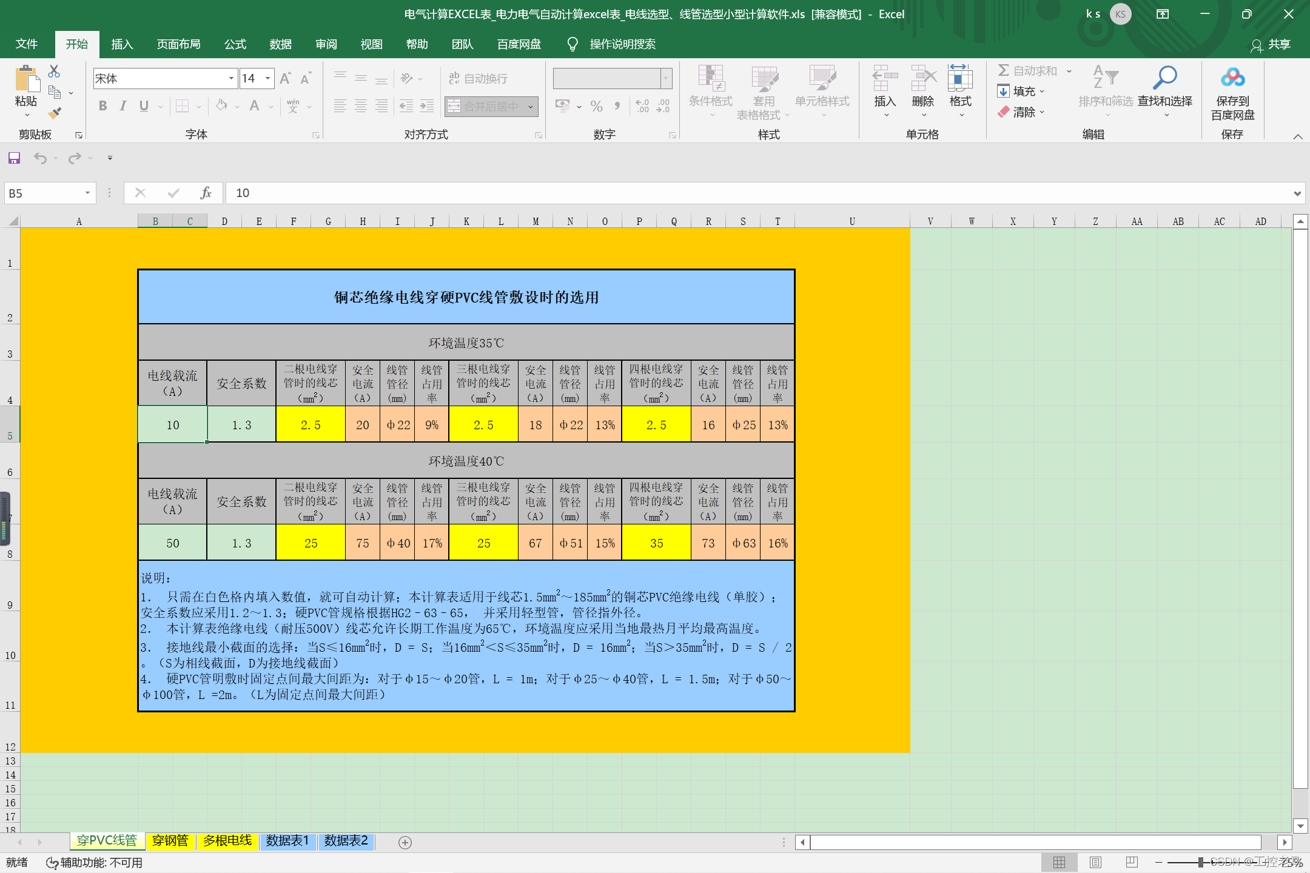This screenshot has width=1310, height=873.
Task: Click the Insert Function fx button
Action: pos(206,193)
